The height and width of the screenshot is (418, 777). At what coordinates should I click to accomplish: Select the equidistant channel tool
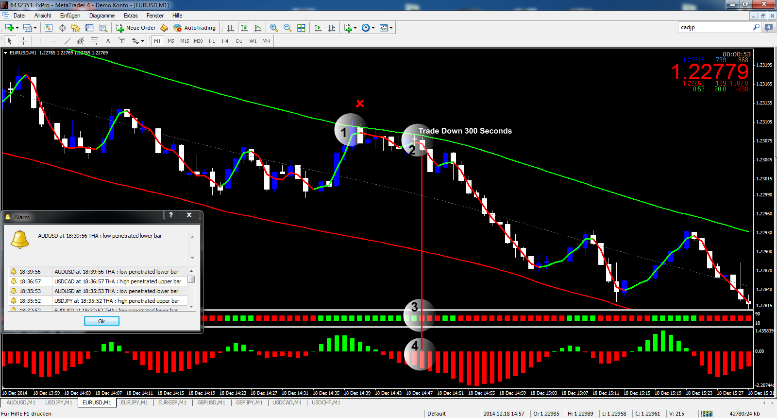click(81, 41)
